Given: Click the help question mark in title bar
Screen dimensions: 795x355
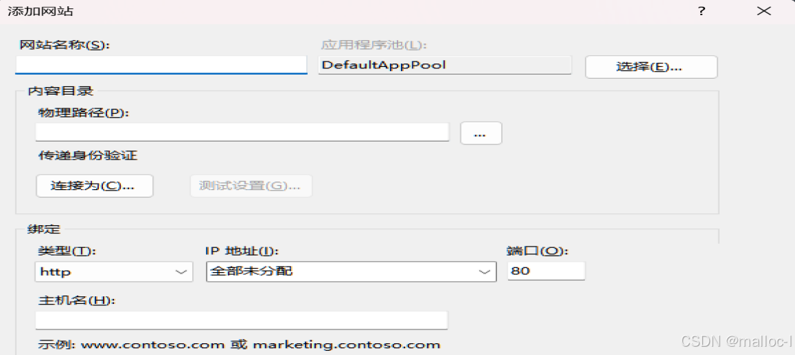Looking at the screenshot, I should 702,11.
